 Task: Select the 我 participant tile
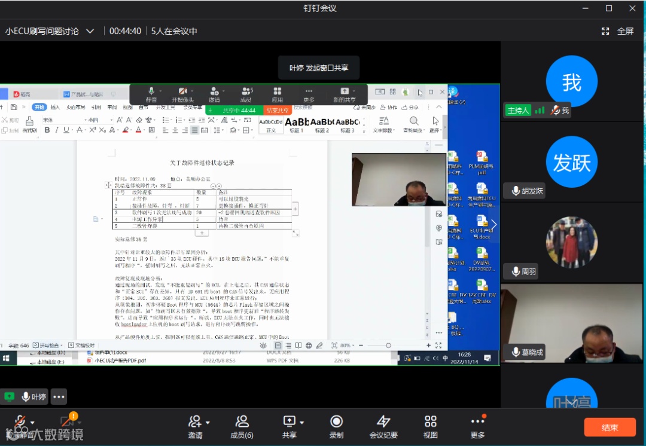click(571, 81)
